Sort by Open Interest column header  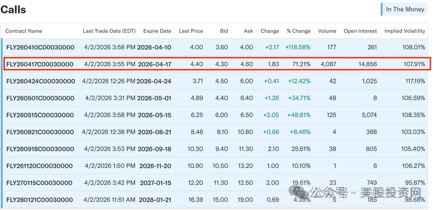(360, 31)
